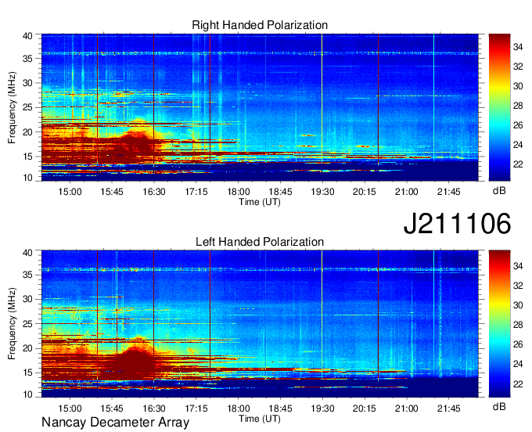The image size is (532, 432).
Task: Click the 40 MHz tick on right-handed plot
Action: point(27,36)
